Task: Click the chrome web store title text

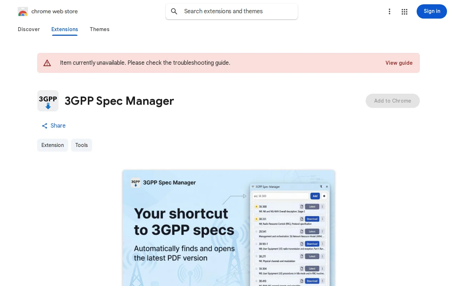Action: click(55, 11)
